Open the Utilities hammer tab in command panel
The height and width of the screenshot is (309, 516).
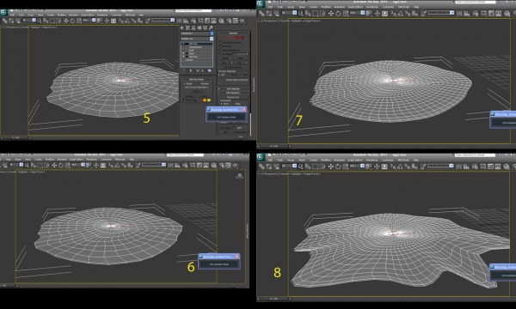coord(211,28)
